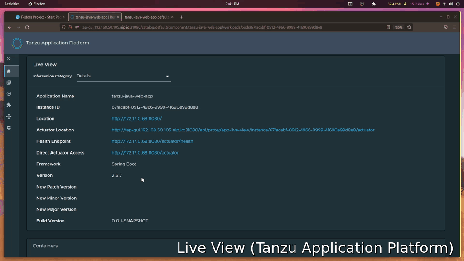This screenshot has width=464, height=261.
Task: Open the puzzle piece plugins sidebar icon
Action: (9, 105)
